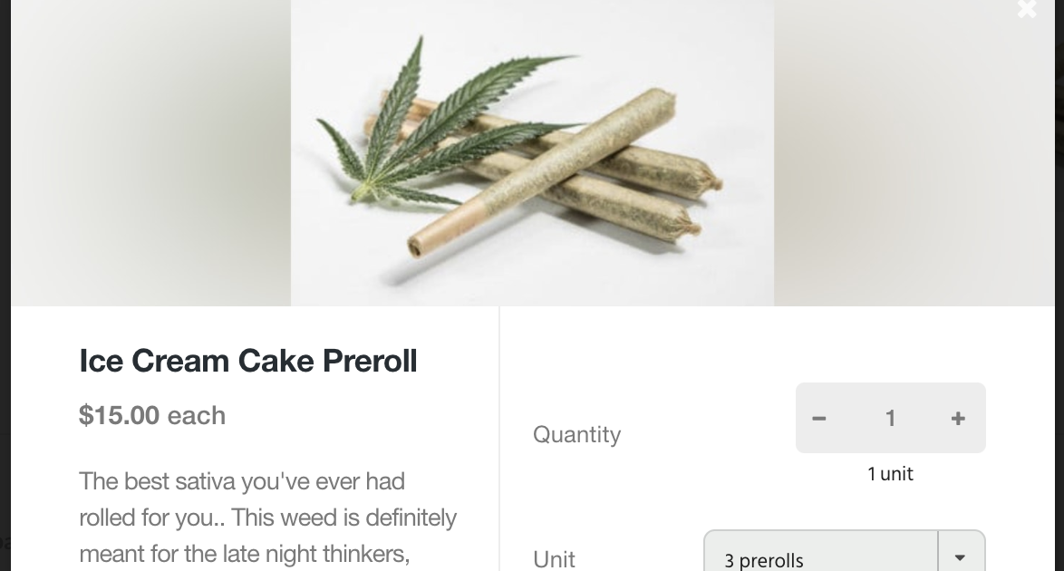Decrease quantity with the minus button
This screenshot has width=1064, height=571.
819,418
